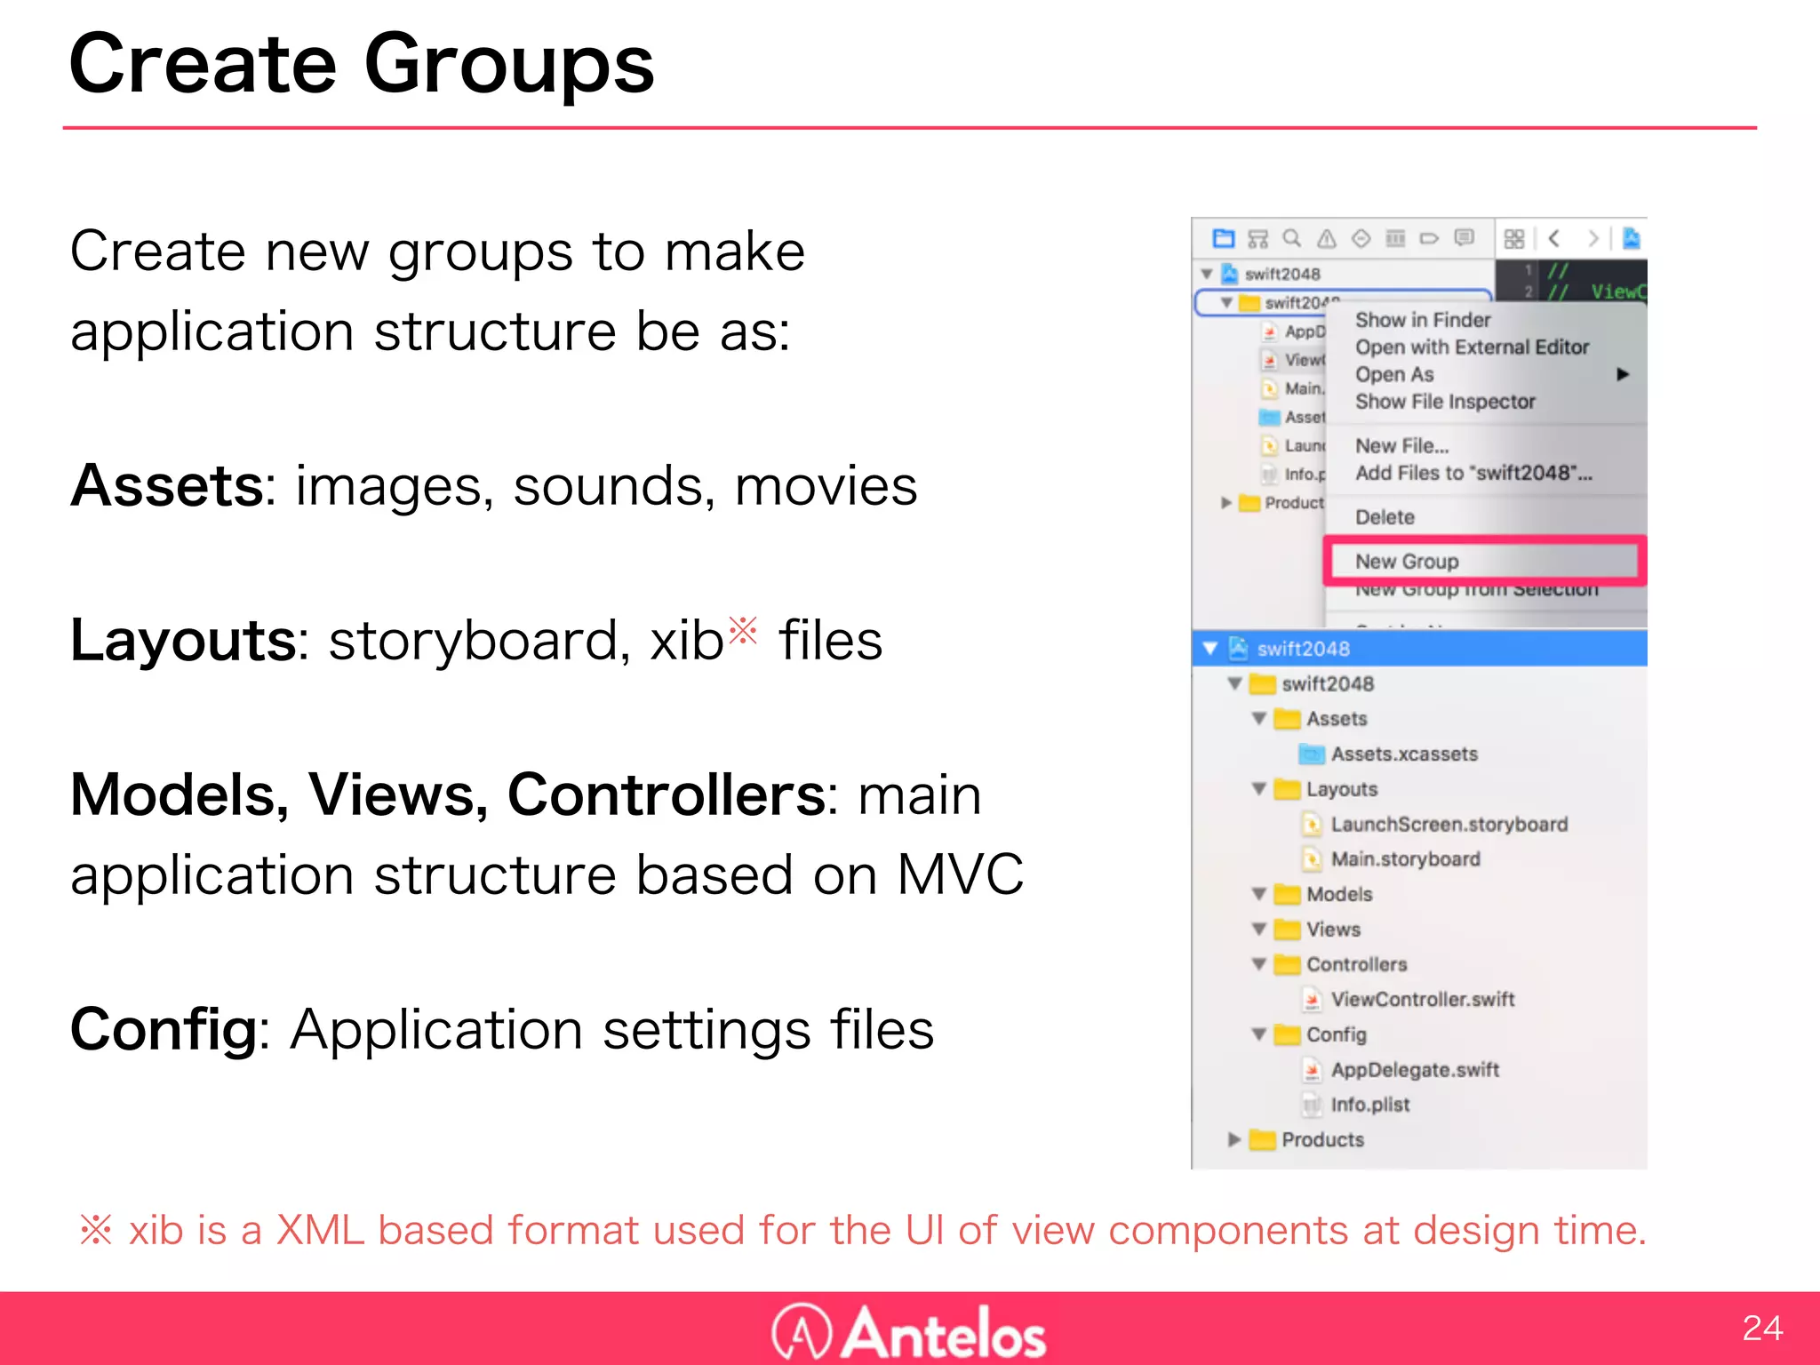This screenshot has width=1820, height=1365.
Task: Select the Project navigator folder icon
Action: coord(1224,238)
